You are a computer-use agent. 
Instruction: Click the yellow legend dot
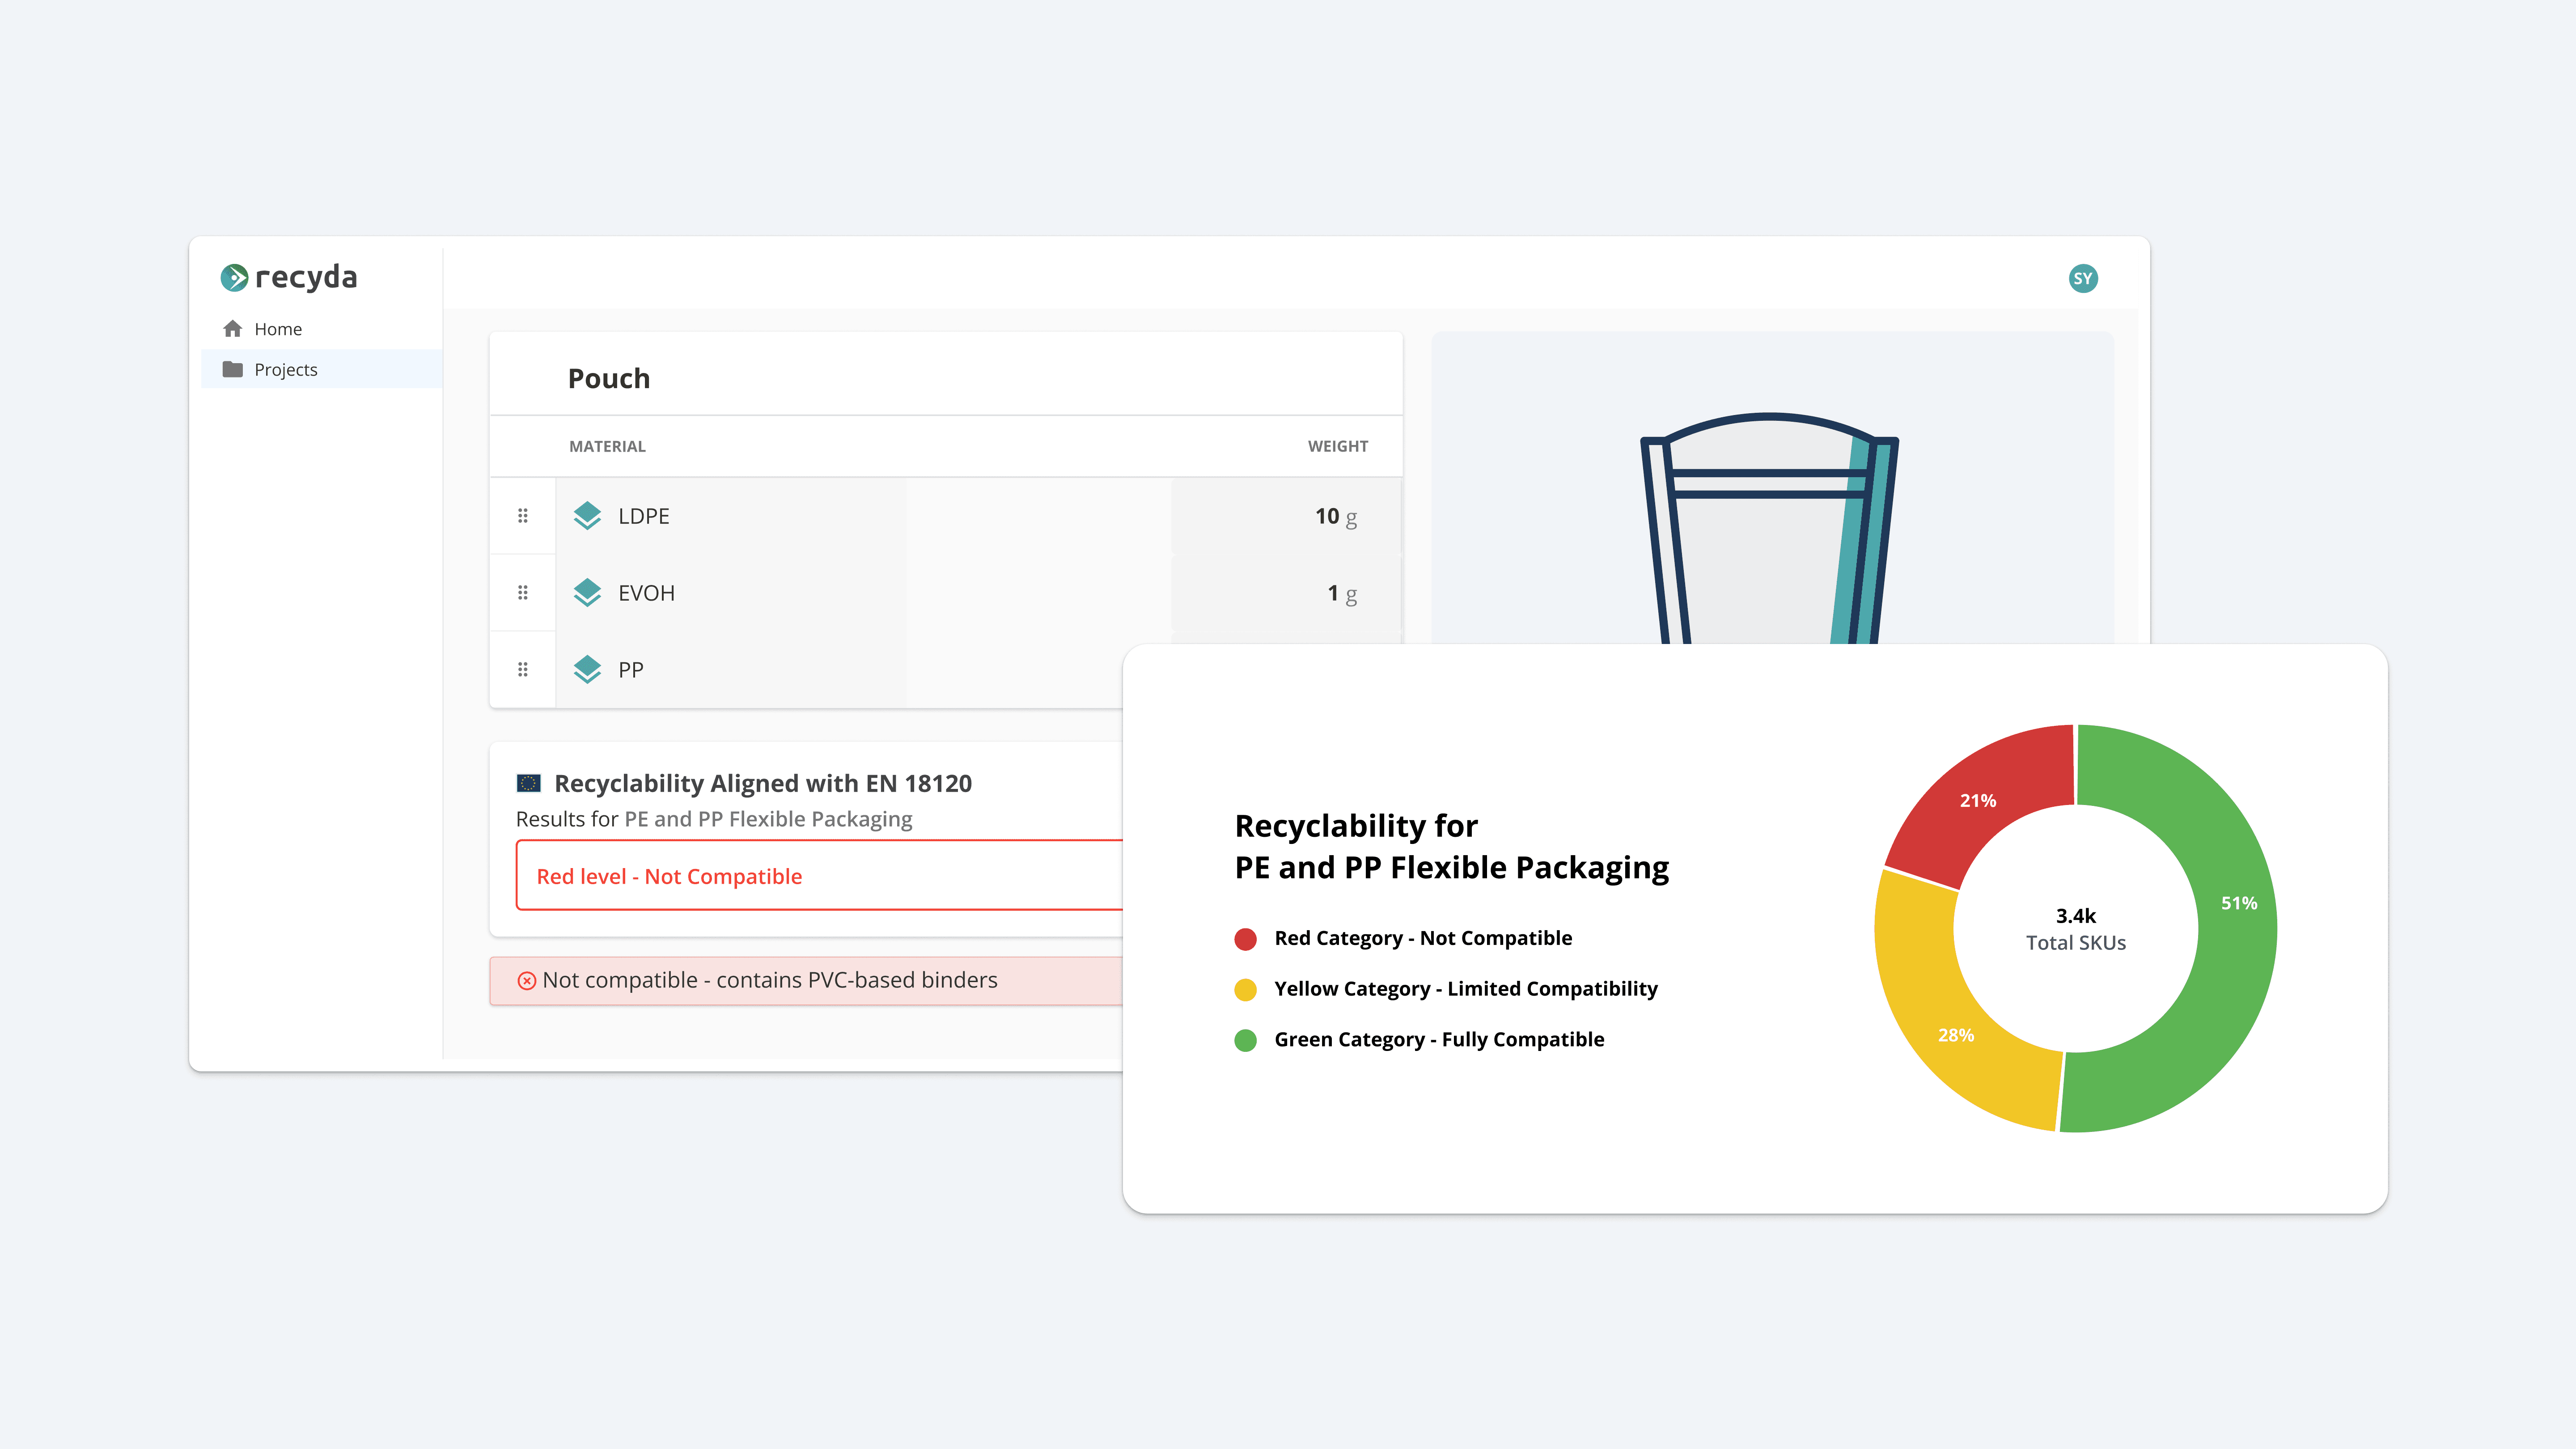coord(1246,990)
